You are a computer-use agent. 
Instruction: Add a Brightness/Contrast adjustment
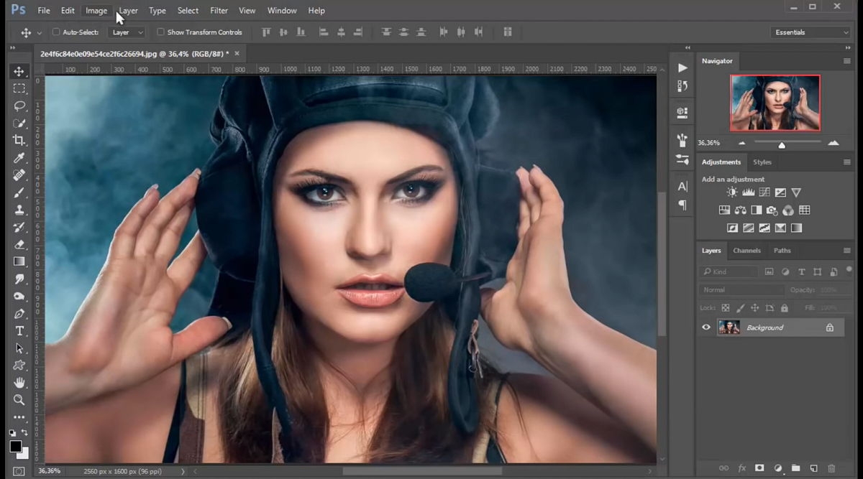click(x=732, y=192)
